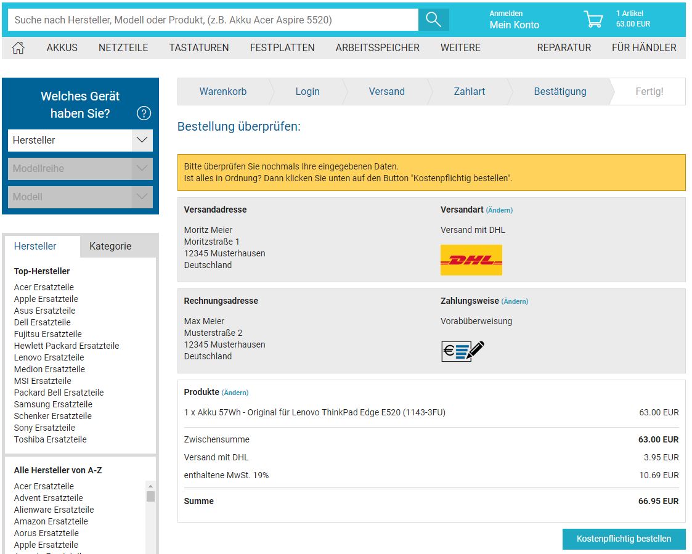Open Sony Ersatzteile link

coord(44,428)
